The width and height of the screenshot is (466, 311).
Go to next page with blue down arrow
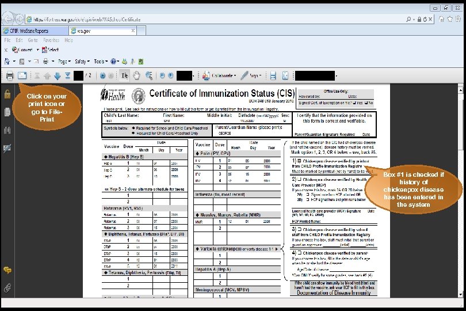point(58,76)
